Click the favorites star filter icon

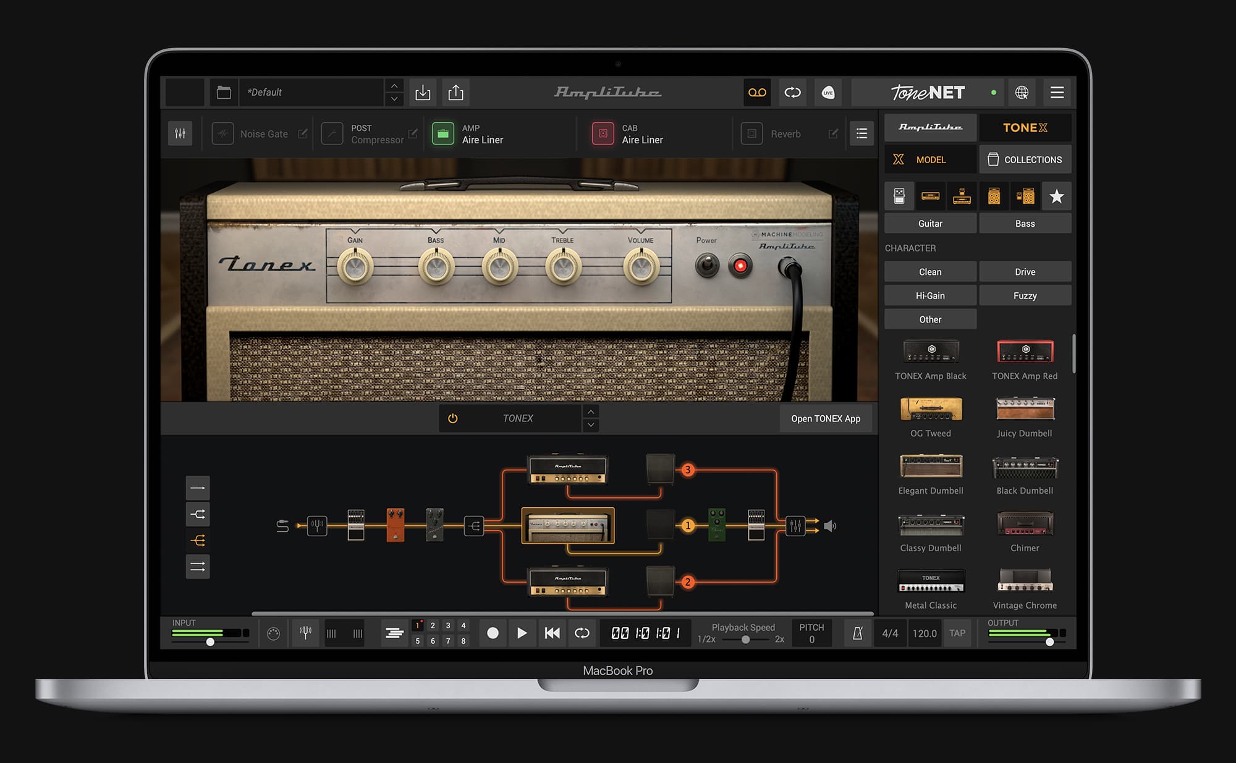click(1057, 196)
